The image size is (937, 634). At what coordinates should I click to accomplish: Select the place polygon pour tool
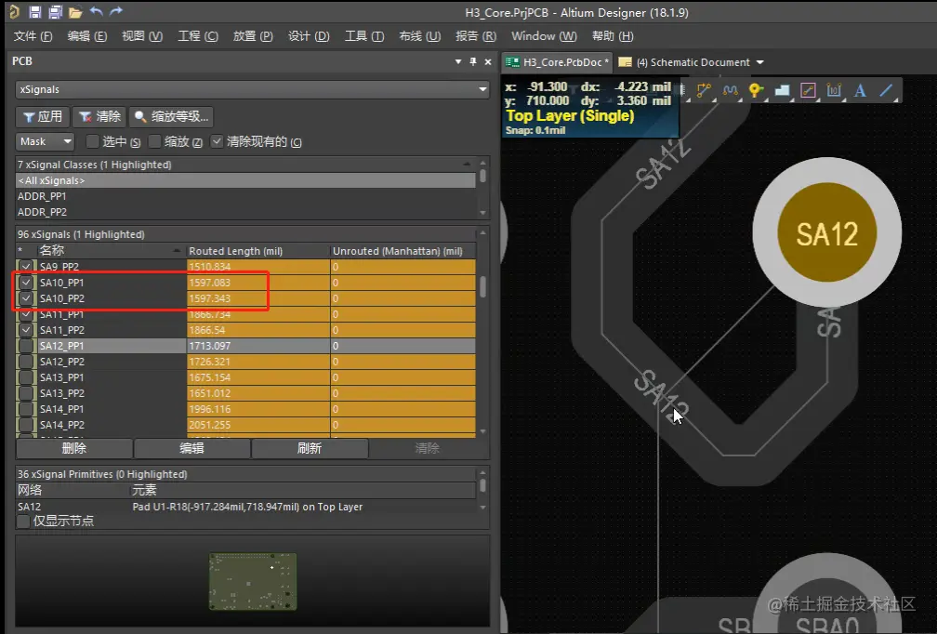click(782, 91)
